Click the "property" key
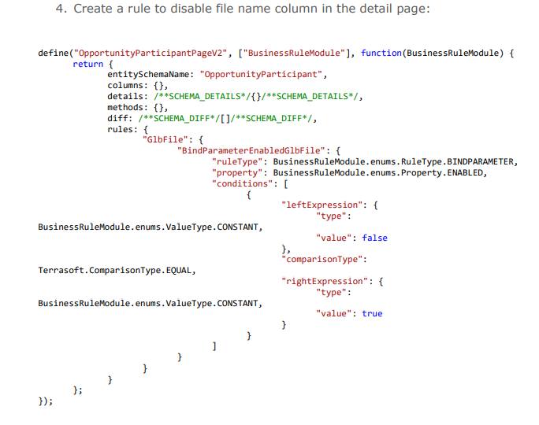 click(x=237, y=172)
